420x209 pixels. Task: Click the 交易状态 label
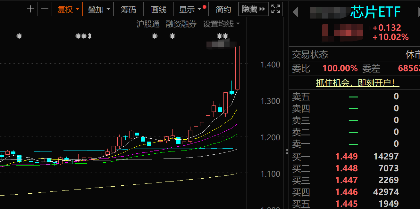[310, 55]
